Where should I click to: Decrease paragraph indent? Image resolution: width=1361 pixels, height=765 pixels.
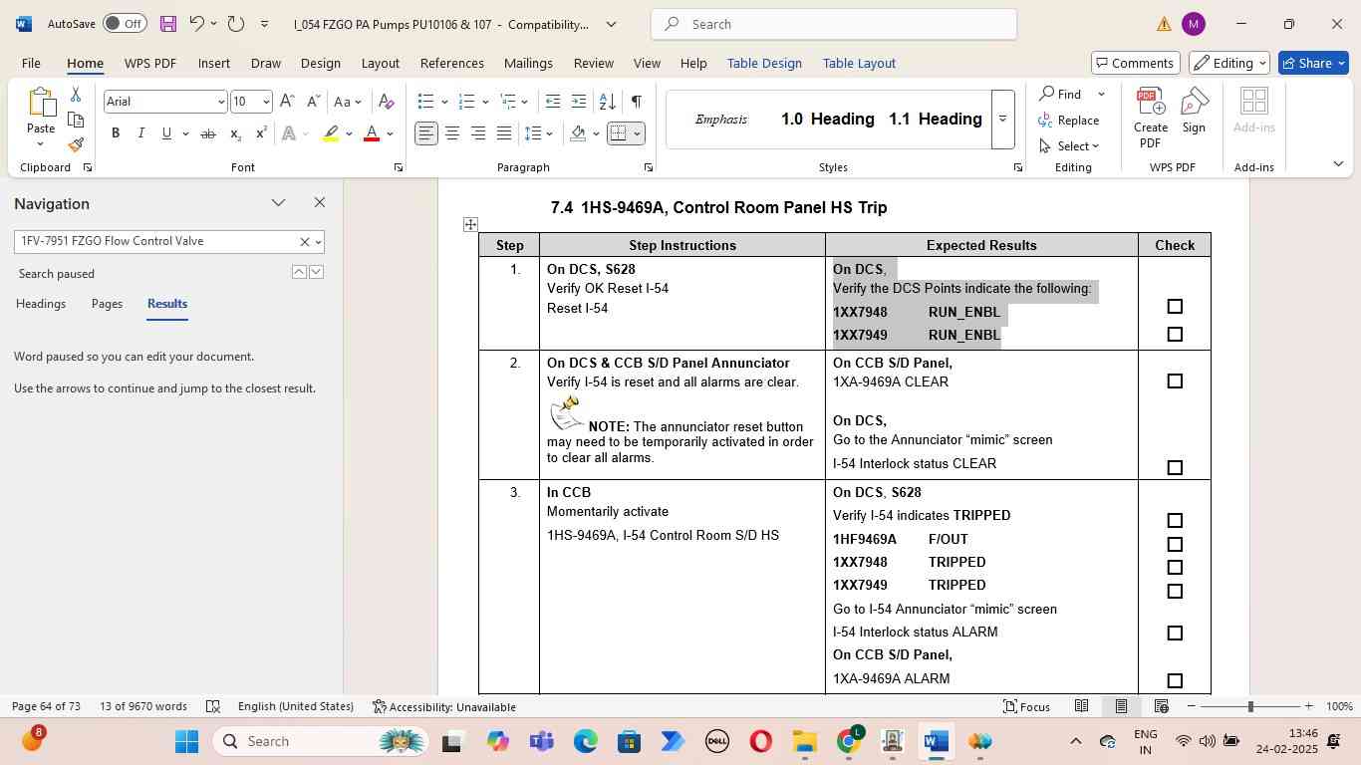point(553,102)
